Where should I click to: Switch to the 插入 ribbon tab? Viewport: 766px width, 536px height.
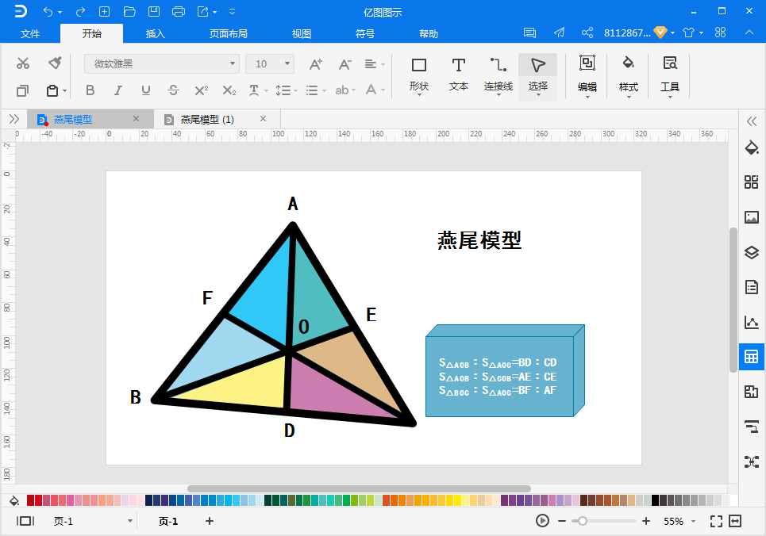coord(156,33)
